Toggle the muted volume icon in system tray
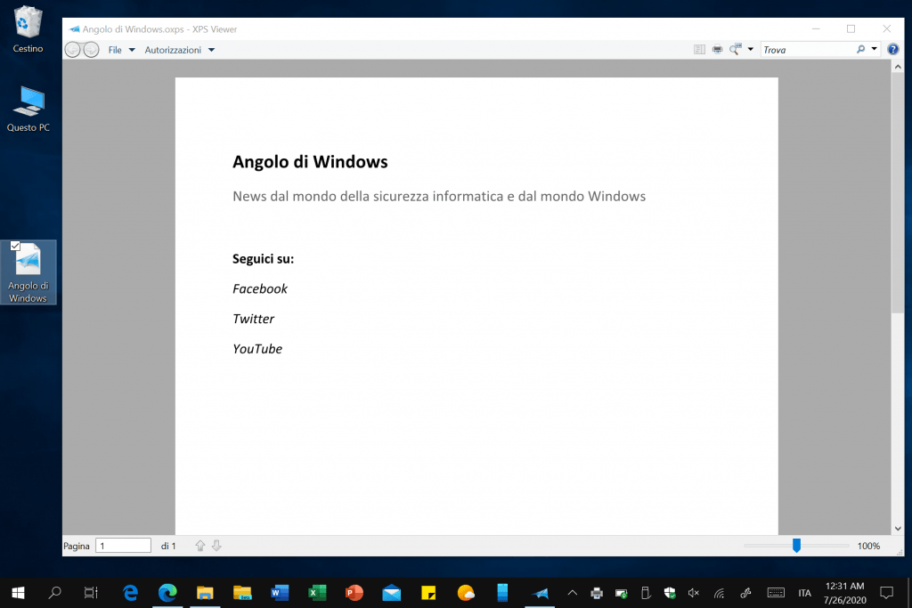This screenshot has width=912, height=608. point(694,593)
